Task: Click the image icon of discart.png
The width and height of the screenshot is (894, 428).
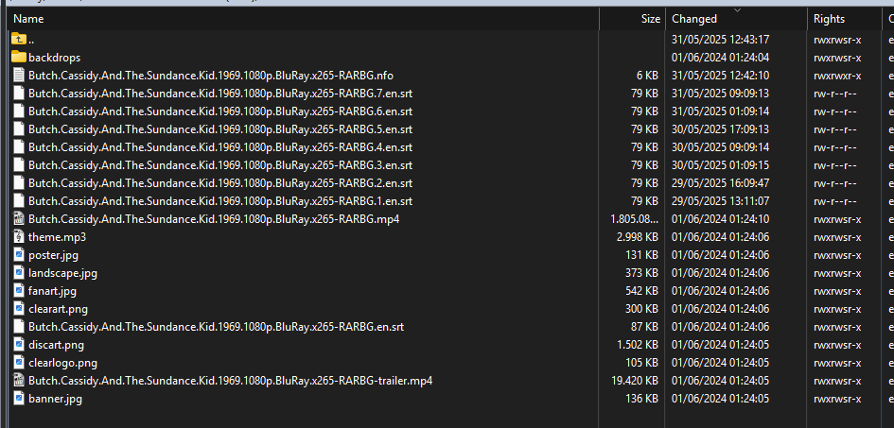Action: 19,345
